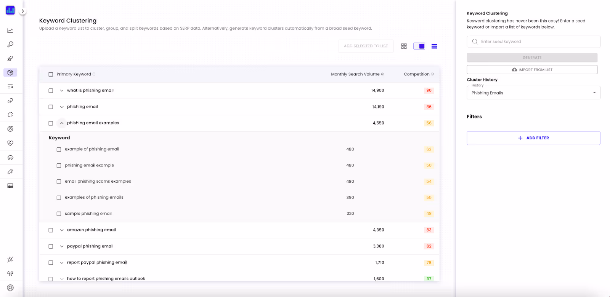Screen dimensions: 610x297
Task: Open the spy glasses icon in the sidebar
Action: pyautogui.click(x=10, y=157)
